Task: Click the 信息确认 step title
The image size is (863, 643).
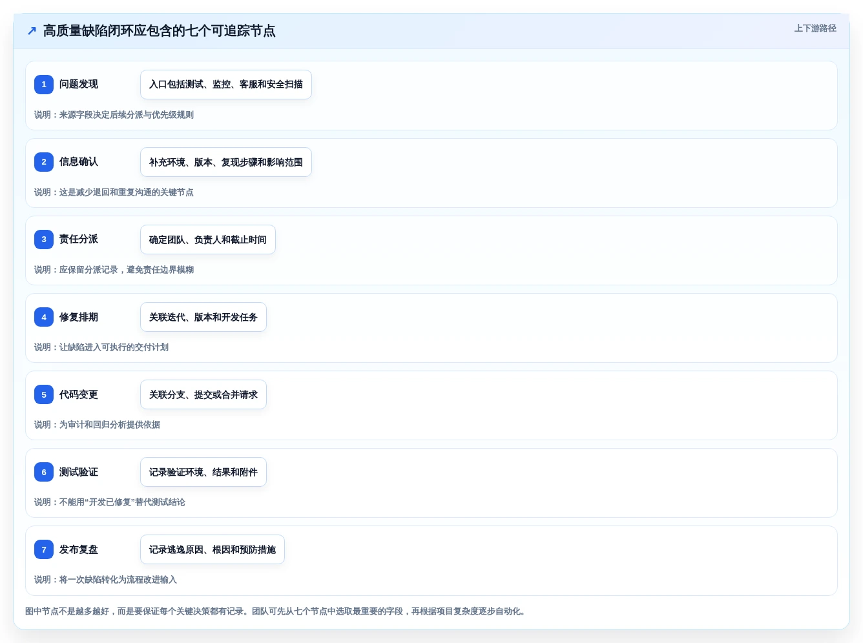Action: tap(79, 161)
